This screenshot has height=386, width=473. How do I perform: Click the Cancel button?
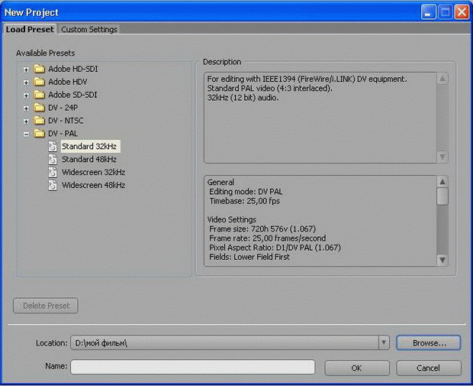[429, 368]
